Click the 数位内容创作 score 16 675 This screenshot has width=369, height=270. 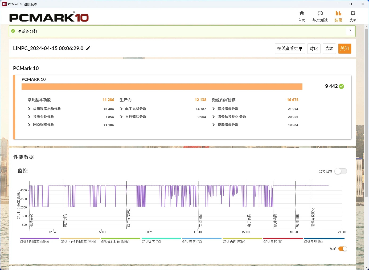(293, 100)
